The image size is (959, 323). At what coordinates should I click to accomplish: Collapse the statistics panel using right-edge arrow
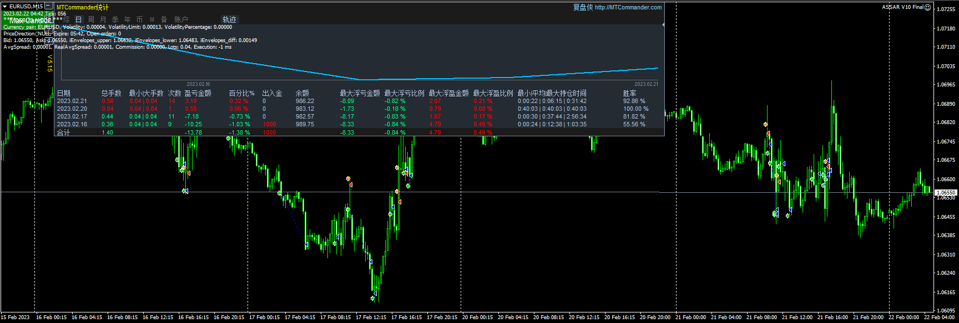point(663,25)
